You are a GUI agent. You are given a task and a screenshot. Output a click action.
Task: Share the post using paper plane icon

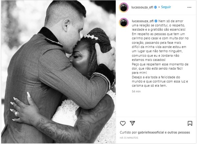coord(132,123)
